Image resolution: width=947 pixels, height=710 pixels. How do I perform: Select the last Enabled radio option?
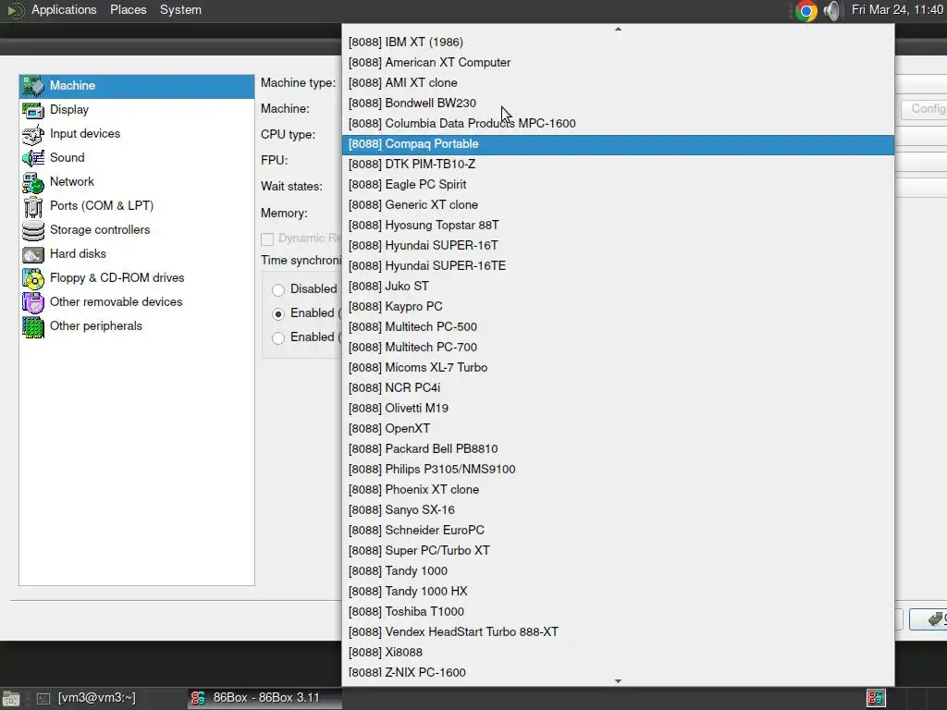[x=277, y=338]
